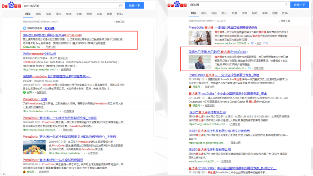Click the 翻译此页 link under primadollar全球站点 result
The height and width of the screenshot is (176, 313).
tap(63, 58)
